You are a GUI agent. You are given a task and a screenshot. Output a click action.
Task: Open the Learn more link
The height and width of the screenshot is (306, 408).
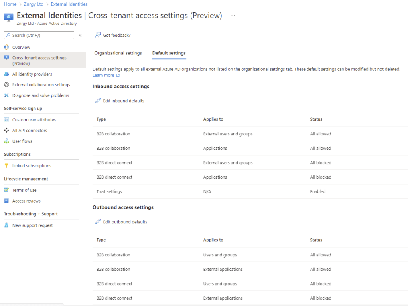coord(103,75)
